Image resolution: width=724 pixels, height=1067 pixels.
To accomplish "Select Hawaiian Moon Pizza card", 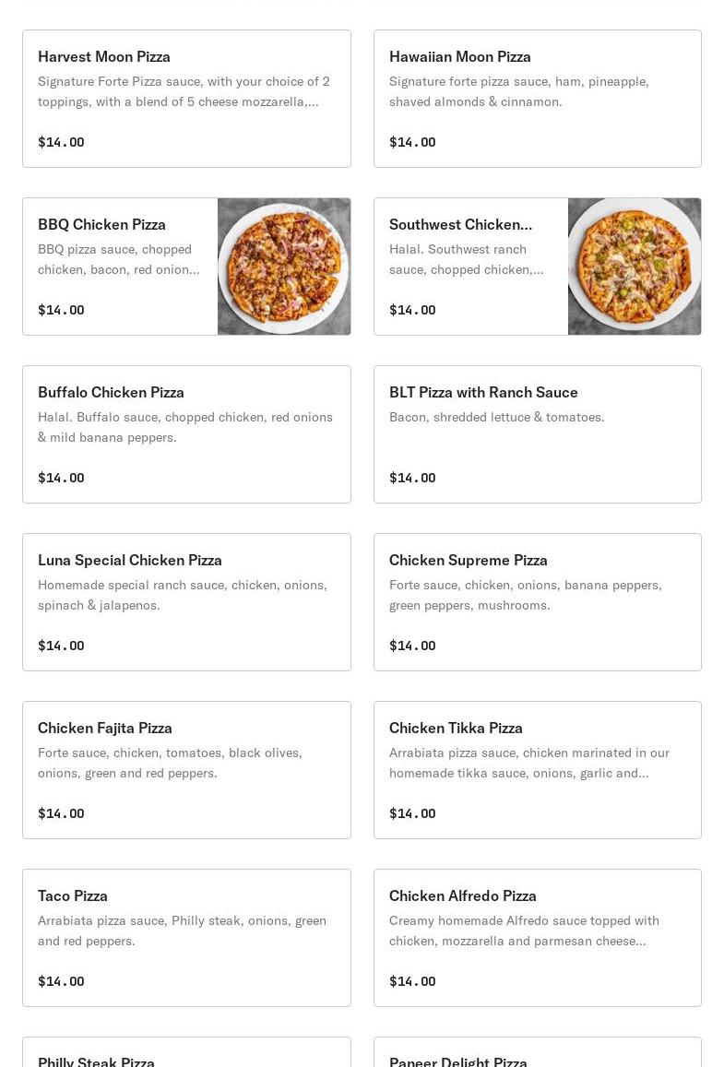I will tap(538, 99).
